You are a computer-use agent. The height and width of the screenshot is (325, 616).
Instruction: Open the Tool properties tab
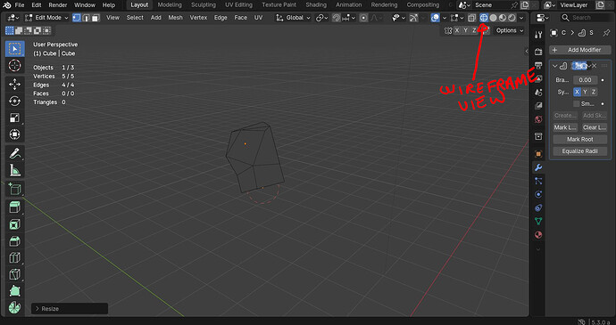click(538, 35)
